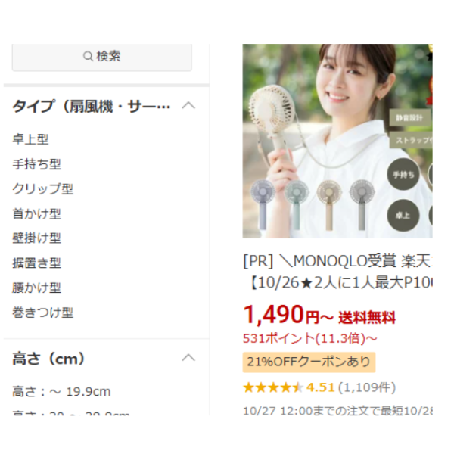
Task: Click the 1,490円 price text
Action: tap(281, 315)
